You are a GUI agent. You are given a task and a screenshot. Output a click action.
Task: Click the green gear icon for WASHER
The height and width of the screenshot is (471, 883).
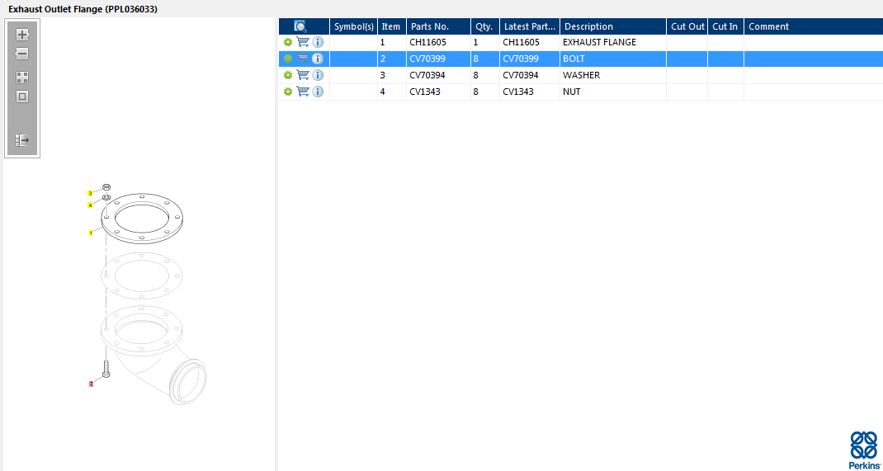tap(288, 75)
